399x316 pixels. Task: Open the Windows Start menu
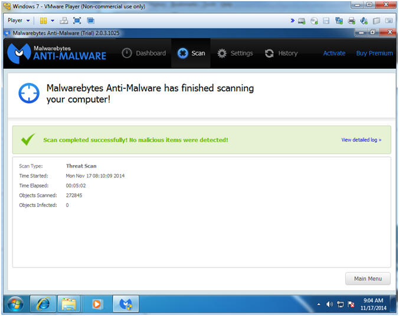coord(15,304)
